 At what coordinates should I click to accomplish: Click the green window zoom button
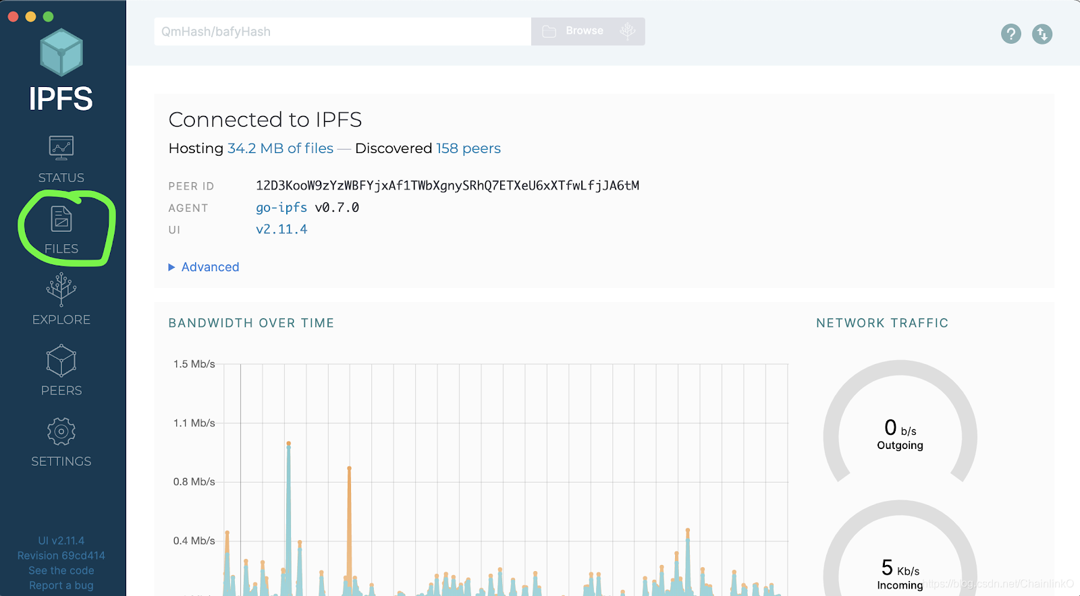pyautogui.click(x=48, y=16)
